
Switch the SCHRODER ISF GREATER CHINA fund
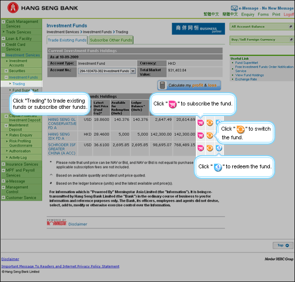[x=209, y=148]
